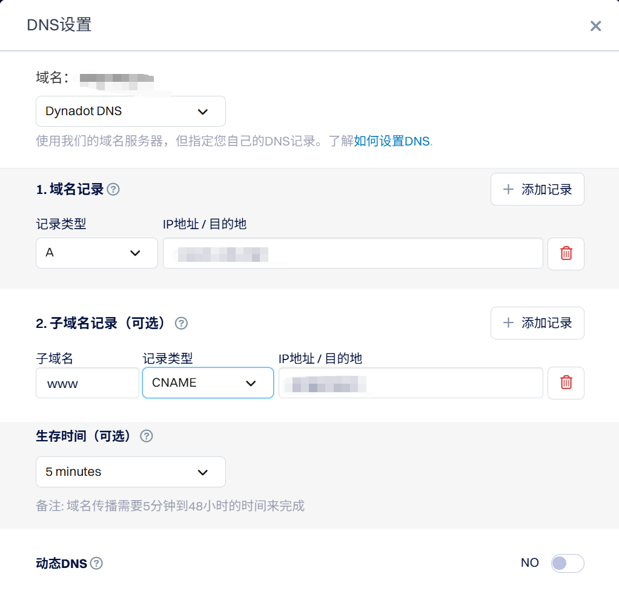Expand the A record type dropdown
The height and width of the screenshot is (591, 619).
[97, 253]
